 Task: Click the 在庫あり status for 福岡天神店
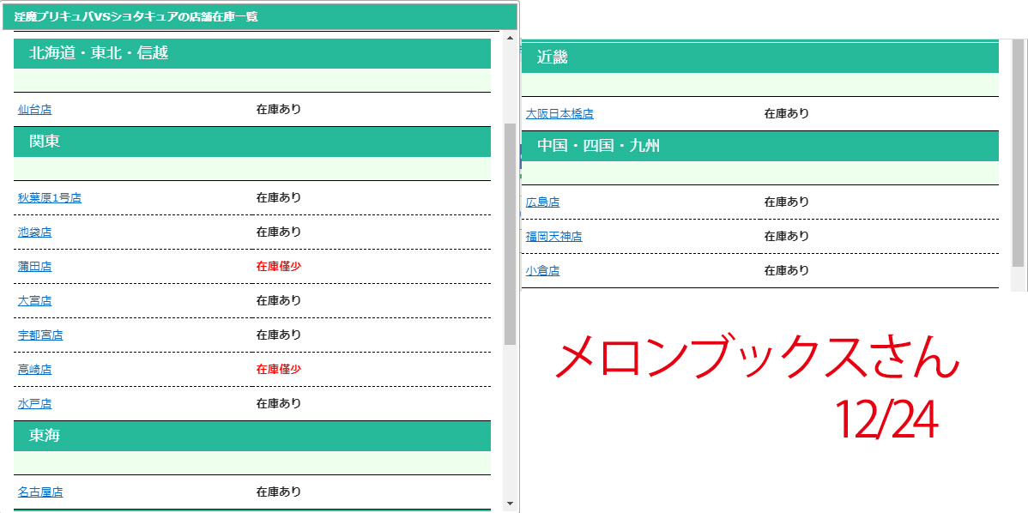pos(787,236)
